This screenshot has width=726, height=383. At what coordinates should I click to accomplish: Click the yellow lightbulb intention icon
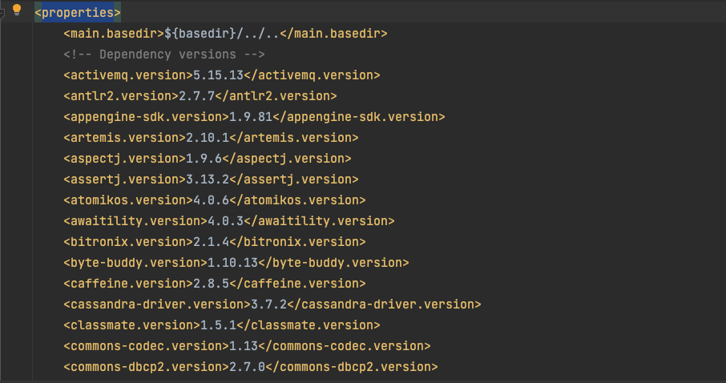tap(17, 10)
